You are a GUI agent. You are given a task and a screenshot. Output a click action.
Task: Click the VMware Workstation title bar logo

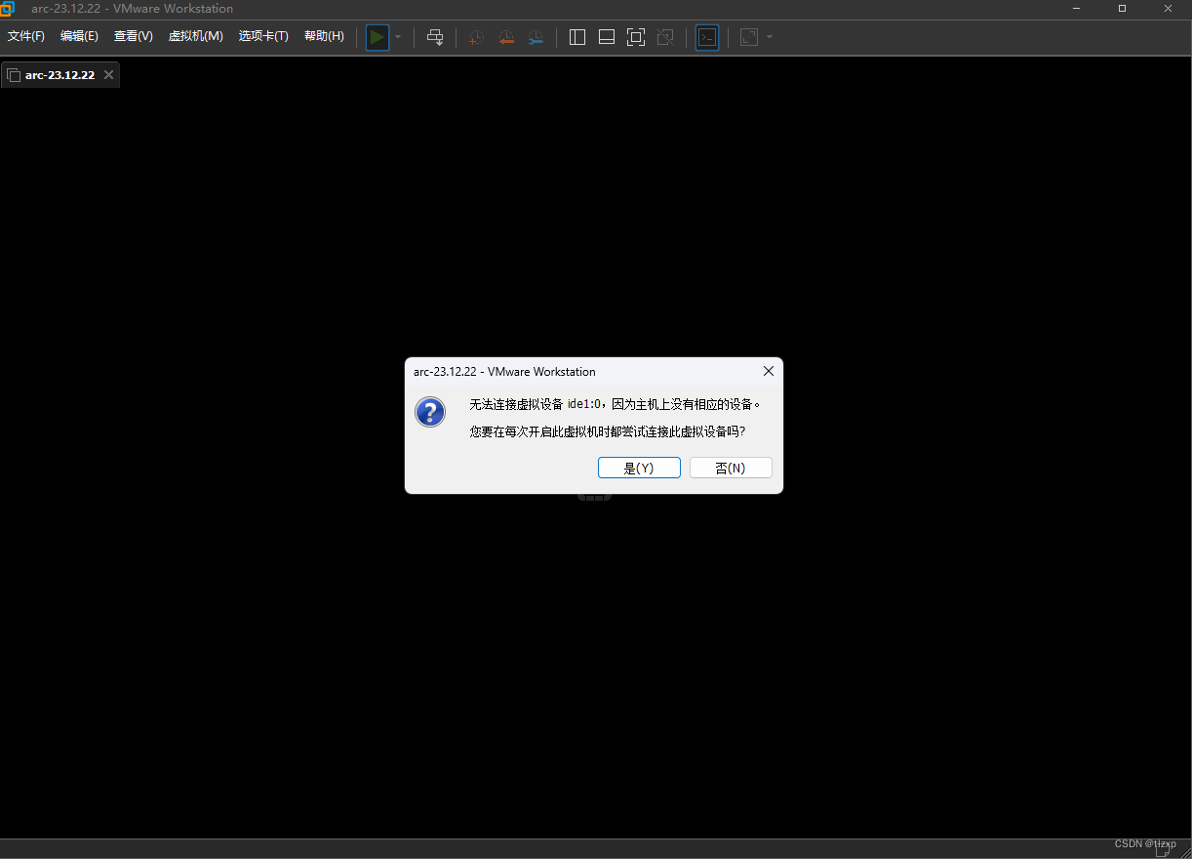pos(8,9)
